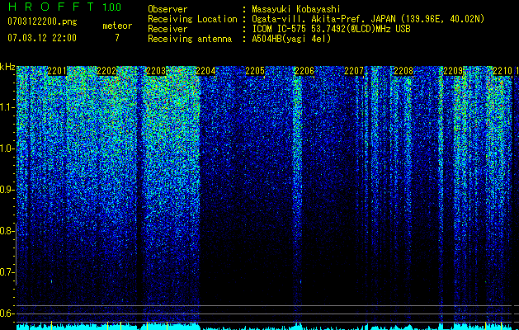
Task: Click the timestamp 07.03.12 22:00
Action: [42, 38]
